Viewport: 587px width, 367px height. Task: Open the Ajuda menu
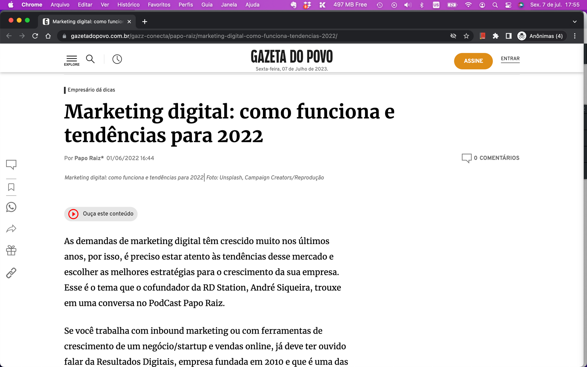pyautogui.click(x=253, y=5)
